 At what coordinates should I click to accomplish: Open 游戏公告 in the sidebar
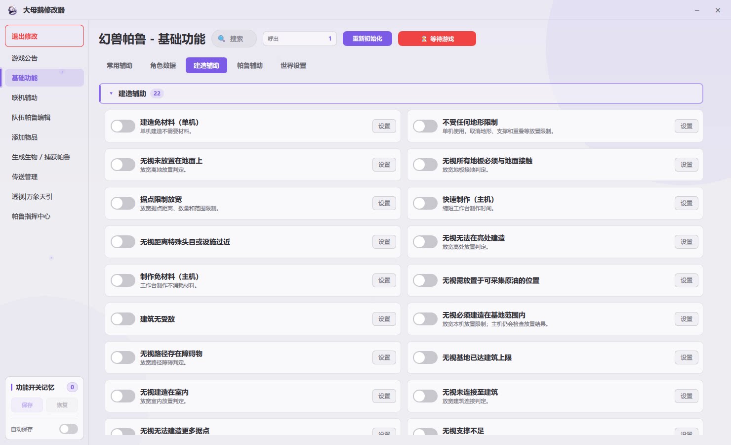(x=44, y=58)
